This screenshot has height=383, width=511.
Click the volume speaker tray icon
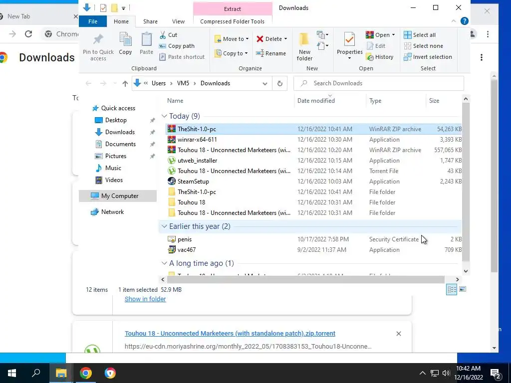coord(446,373)
